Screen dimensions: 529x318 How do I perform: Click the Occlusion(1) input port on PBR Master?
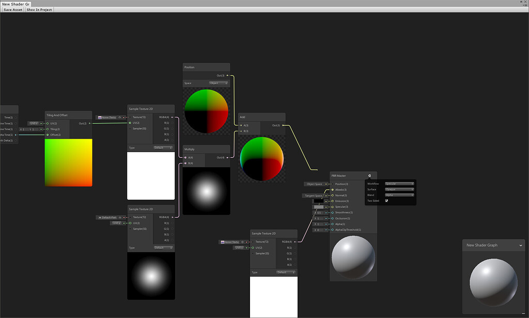point(333,218)
